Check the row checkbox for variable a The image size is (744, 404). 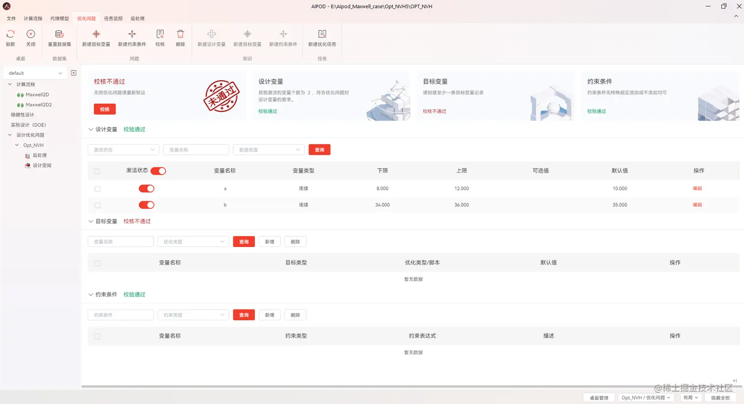[97, 189]
